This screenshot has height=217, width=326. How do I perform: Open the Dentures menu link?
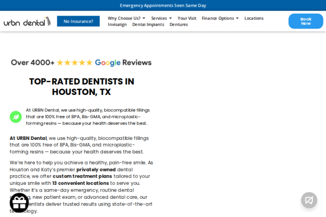pos(179,25)
